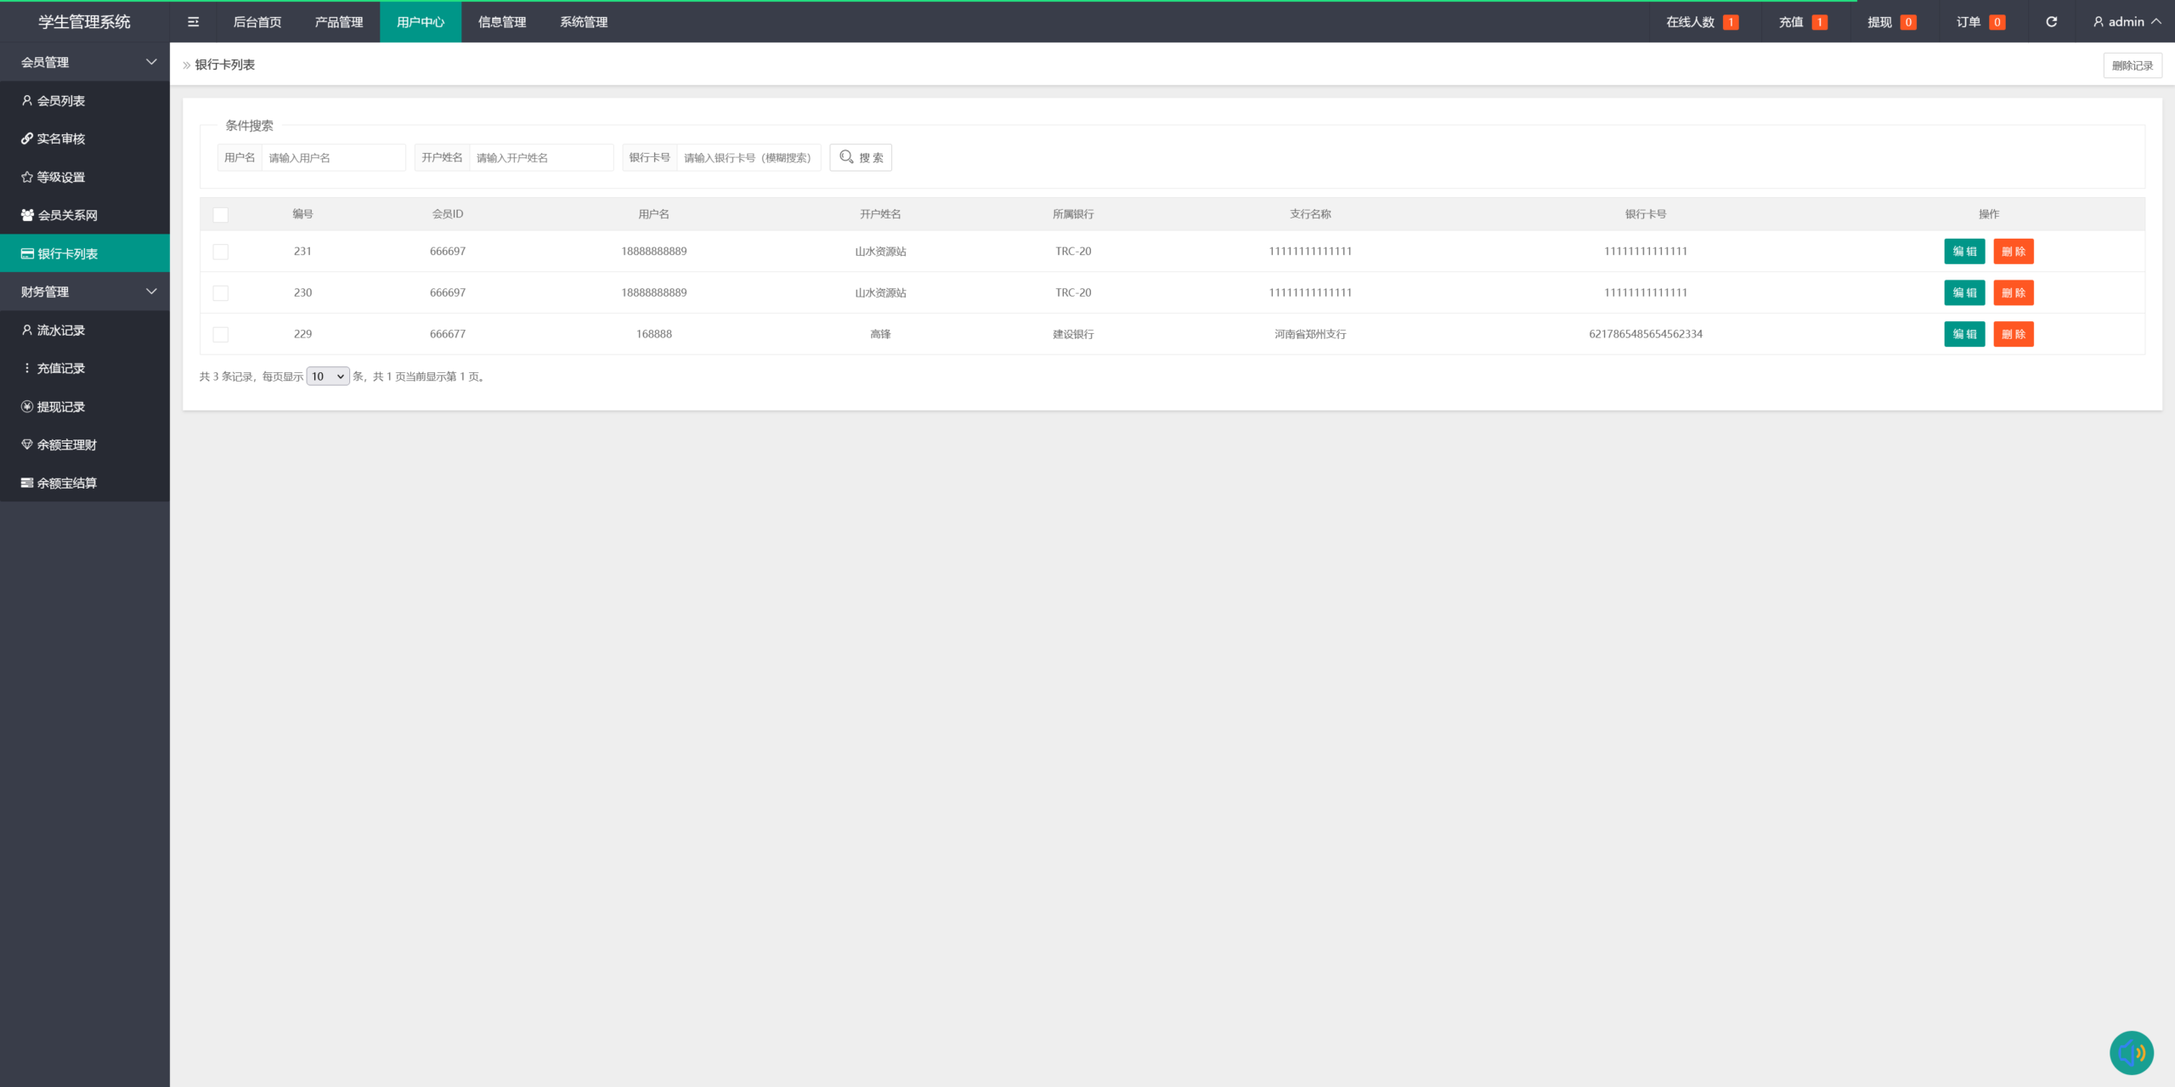
Task: Click the 高锋 account name cell
Action: [880, 334]
